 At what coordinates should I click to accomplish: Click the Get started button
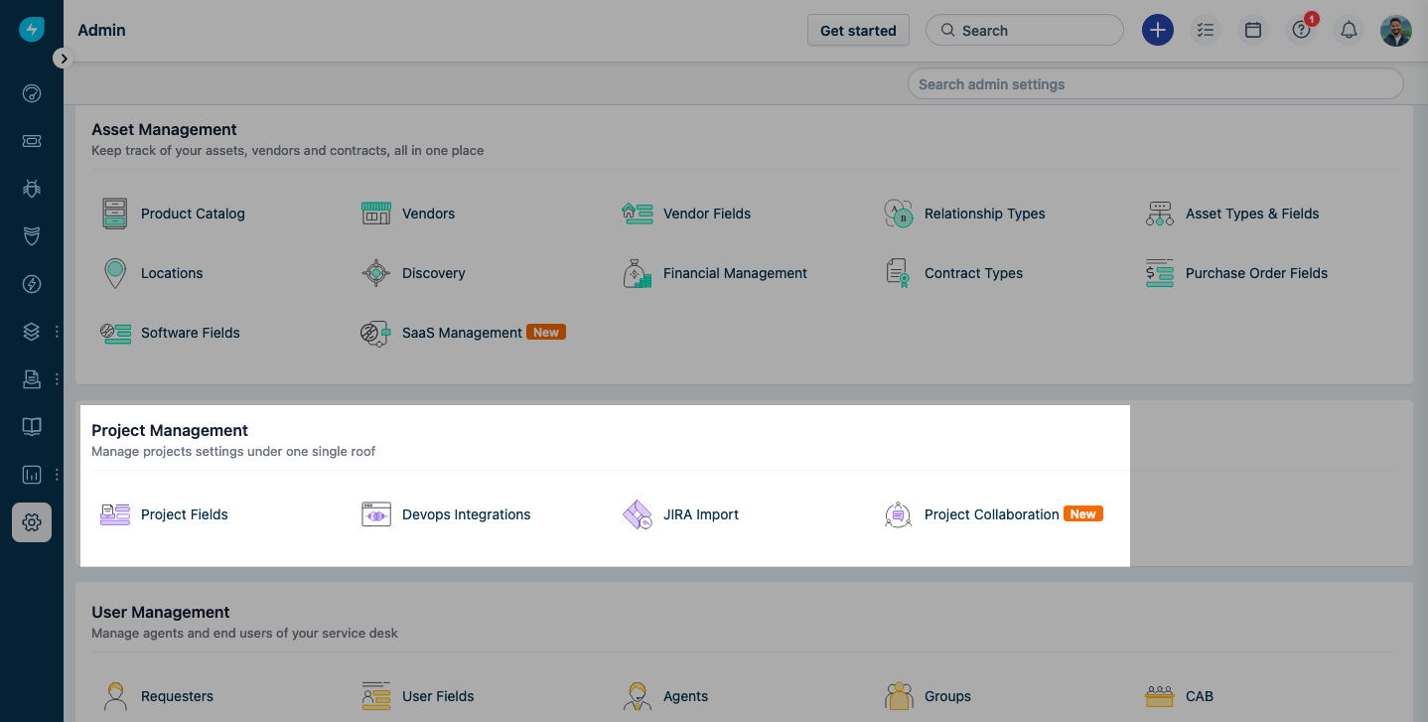click(857, 30)
